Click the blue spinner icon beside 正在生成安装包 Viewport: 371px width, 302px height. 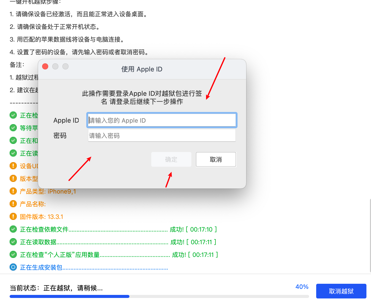13,267
